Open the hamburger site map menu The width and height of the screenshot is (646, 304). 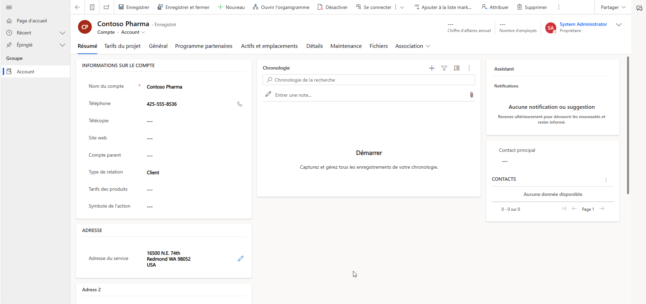click(x=9, y=7)
